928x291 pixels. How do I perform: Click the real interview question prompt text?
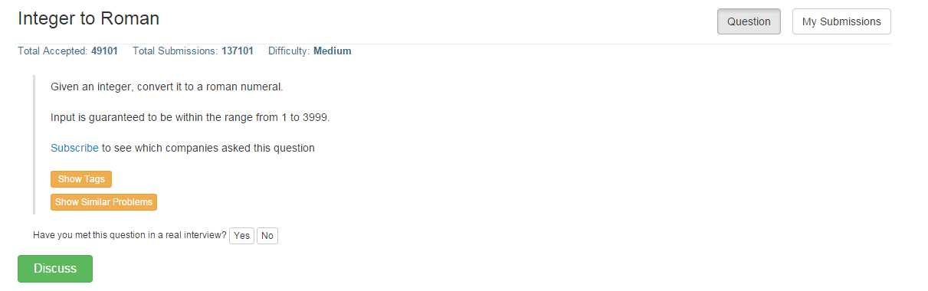pos(130,236)
